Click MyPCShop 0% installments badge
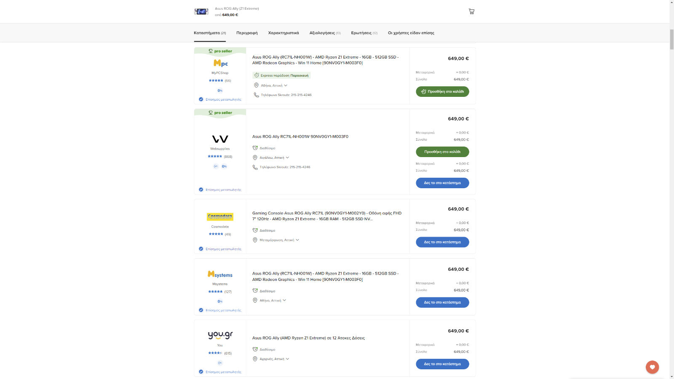674x379 pixels. (220, 91)
